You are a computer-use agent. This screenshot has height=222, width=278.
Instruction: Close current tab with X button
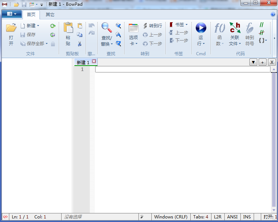click(272, 62)
